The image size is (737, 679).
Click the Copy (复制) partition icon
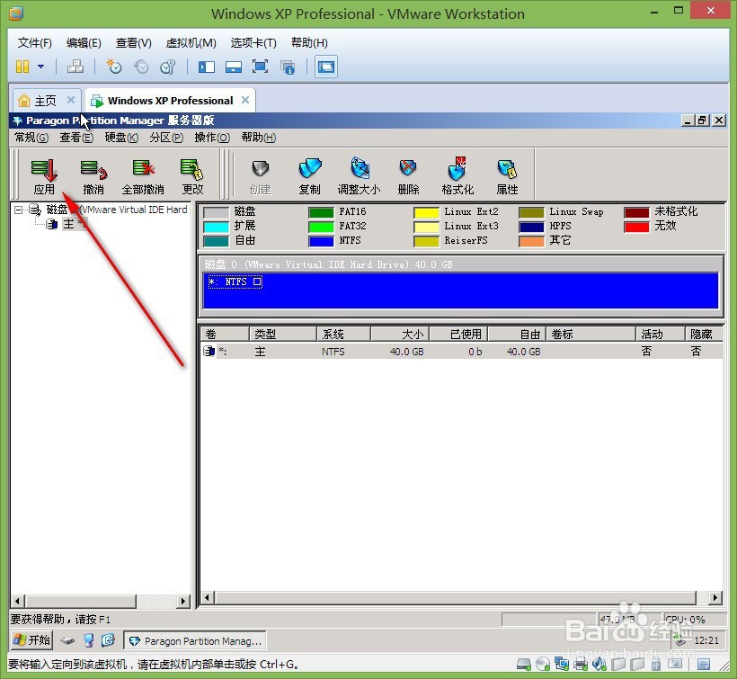[x=309, y=177]
